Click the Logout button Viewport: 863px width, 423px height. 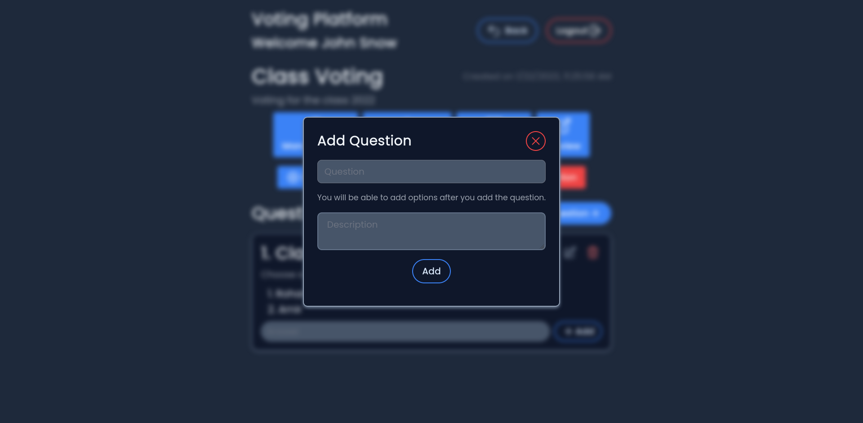click(578, 31)
